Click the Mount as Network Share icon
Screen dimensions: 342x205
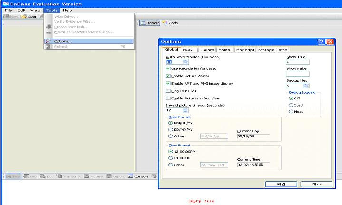(49, 32)
